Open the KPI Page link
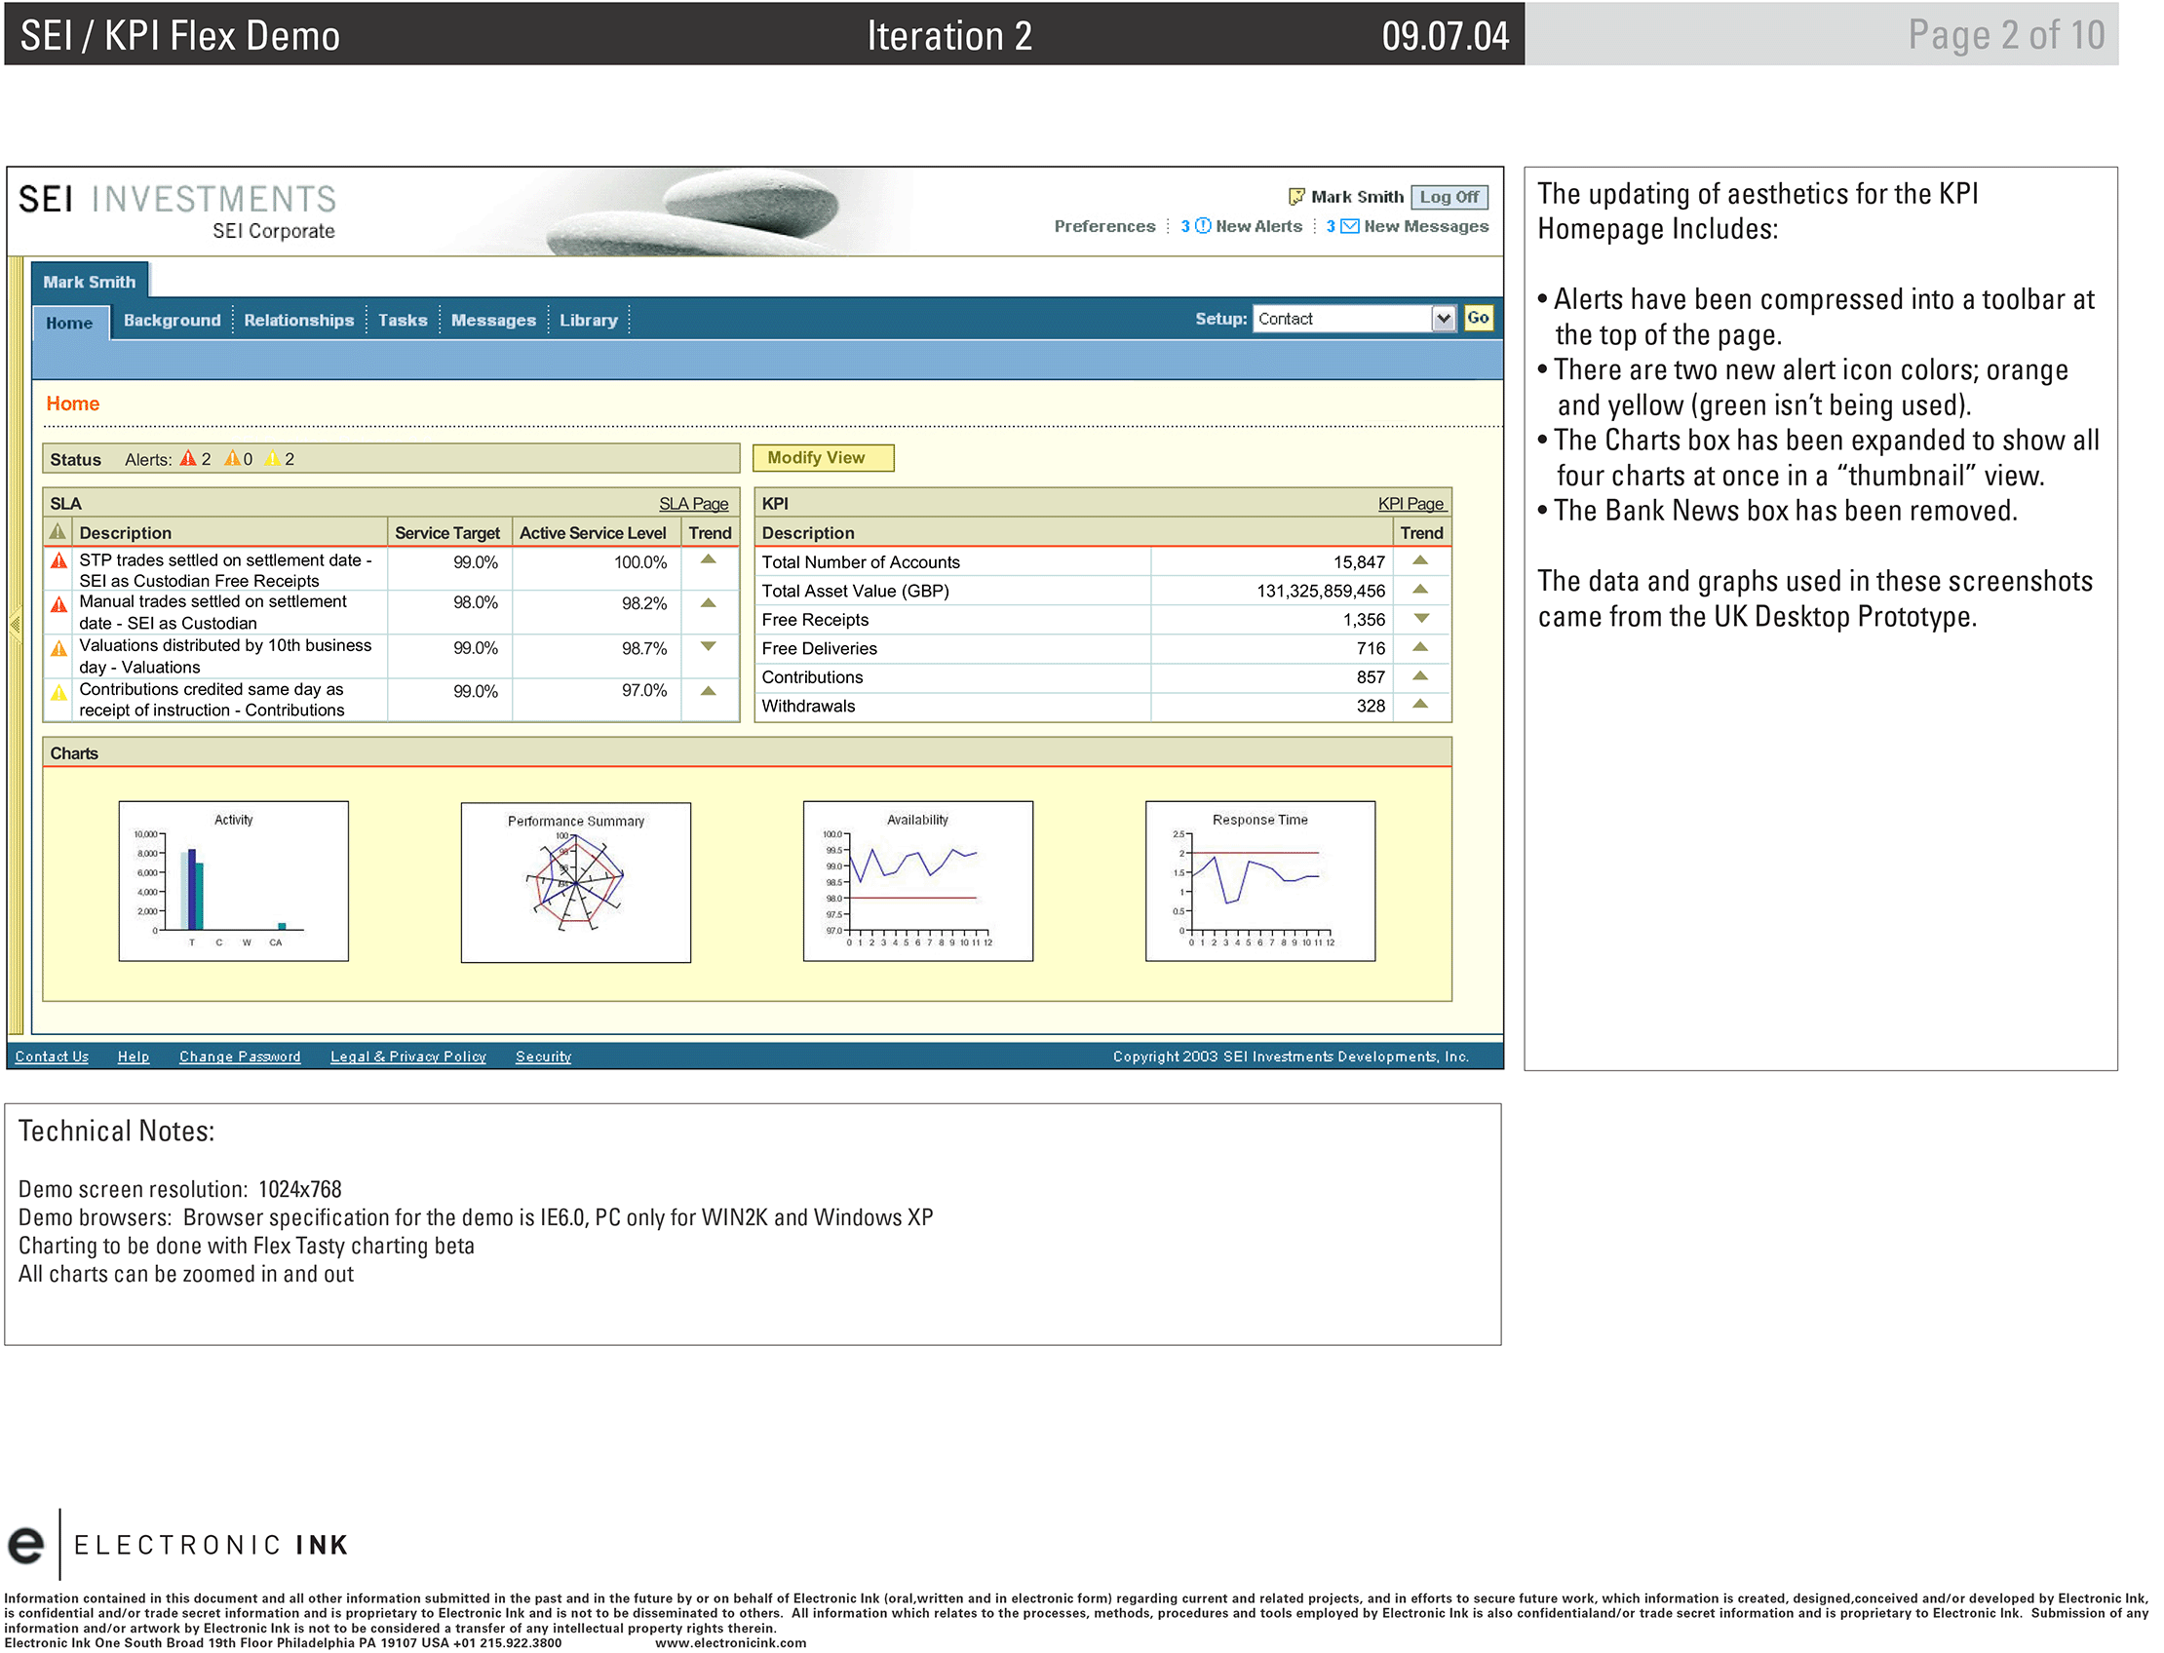Screen dimensions: 2164x1653 [1410, 504]
